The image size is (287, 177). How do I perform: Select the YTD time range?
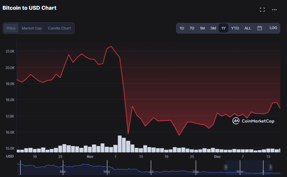tap(235, 28)
